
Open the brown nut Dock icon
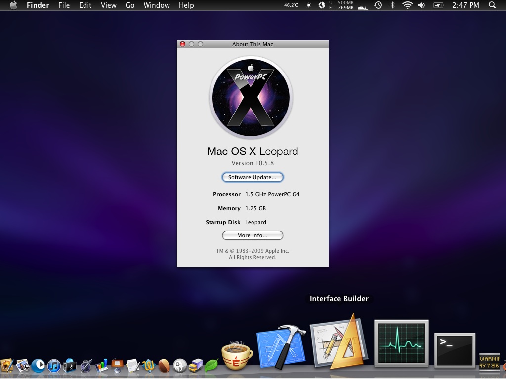tap(164, 366)
